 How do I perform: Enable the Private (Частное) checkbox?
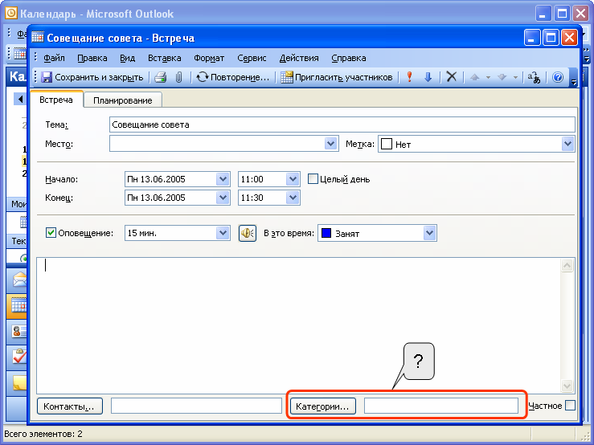(x=570, y=405)
